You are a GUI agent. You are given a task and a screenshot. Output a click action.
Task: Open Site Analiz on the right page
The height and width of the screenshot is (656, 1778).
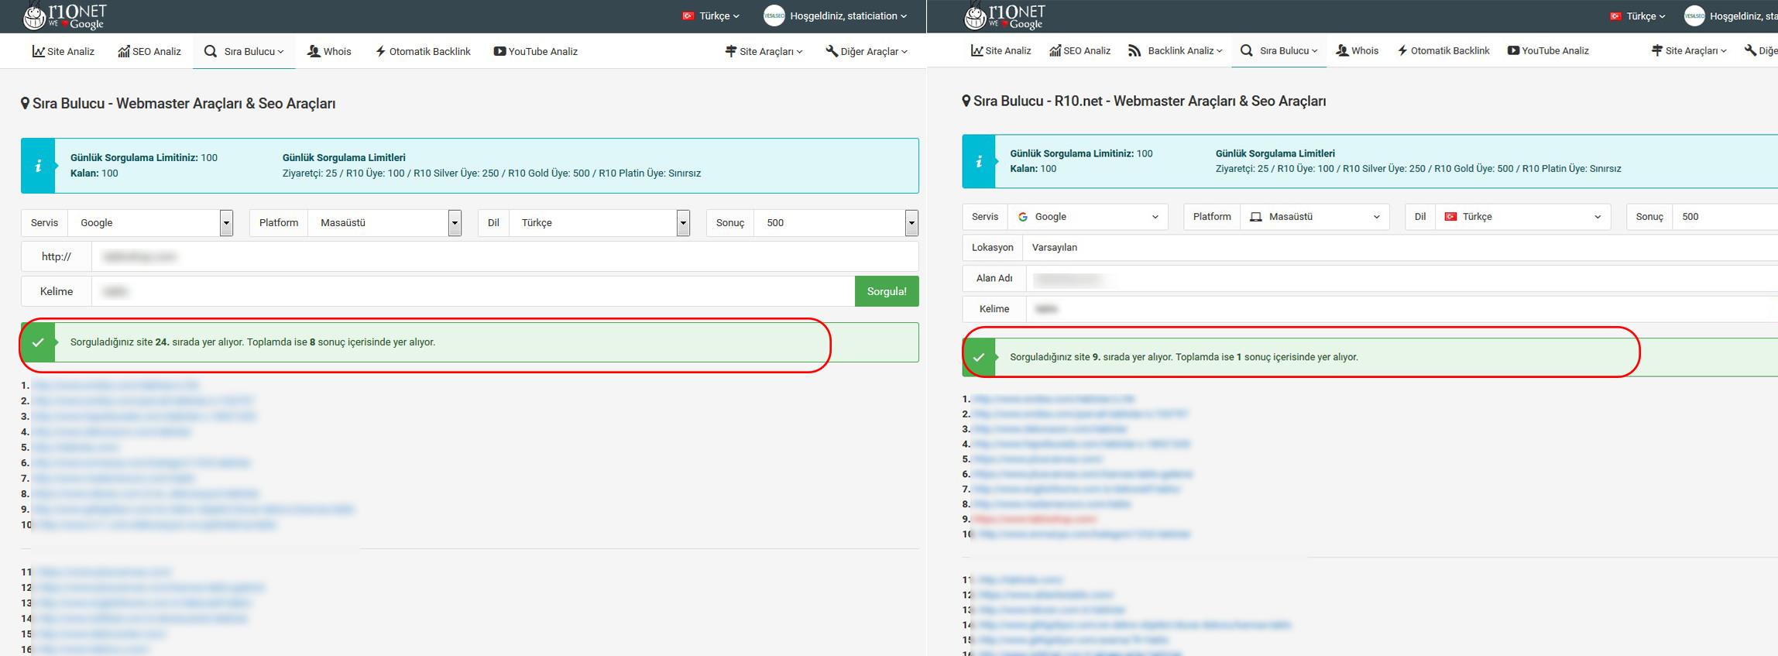[1001, 50]
